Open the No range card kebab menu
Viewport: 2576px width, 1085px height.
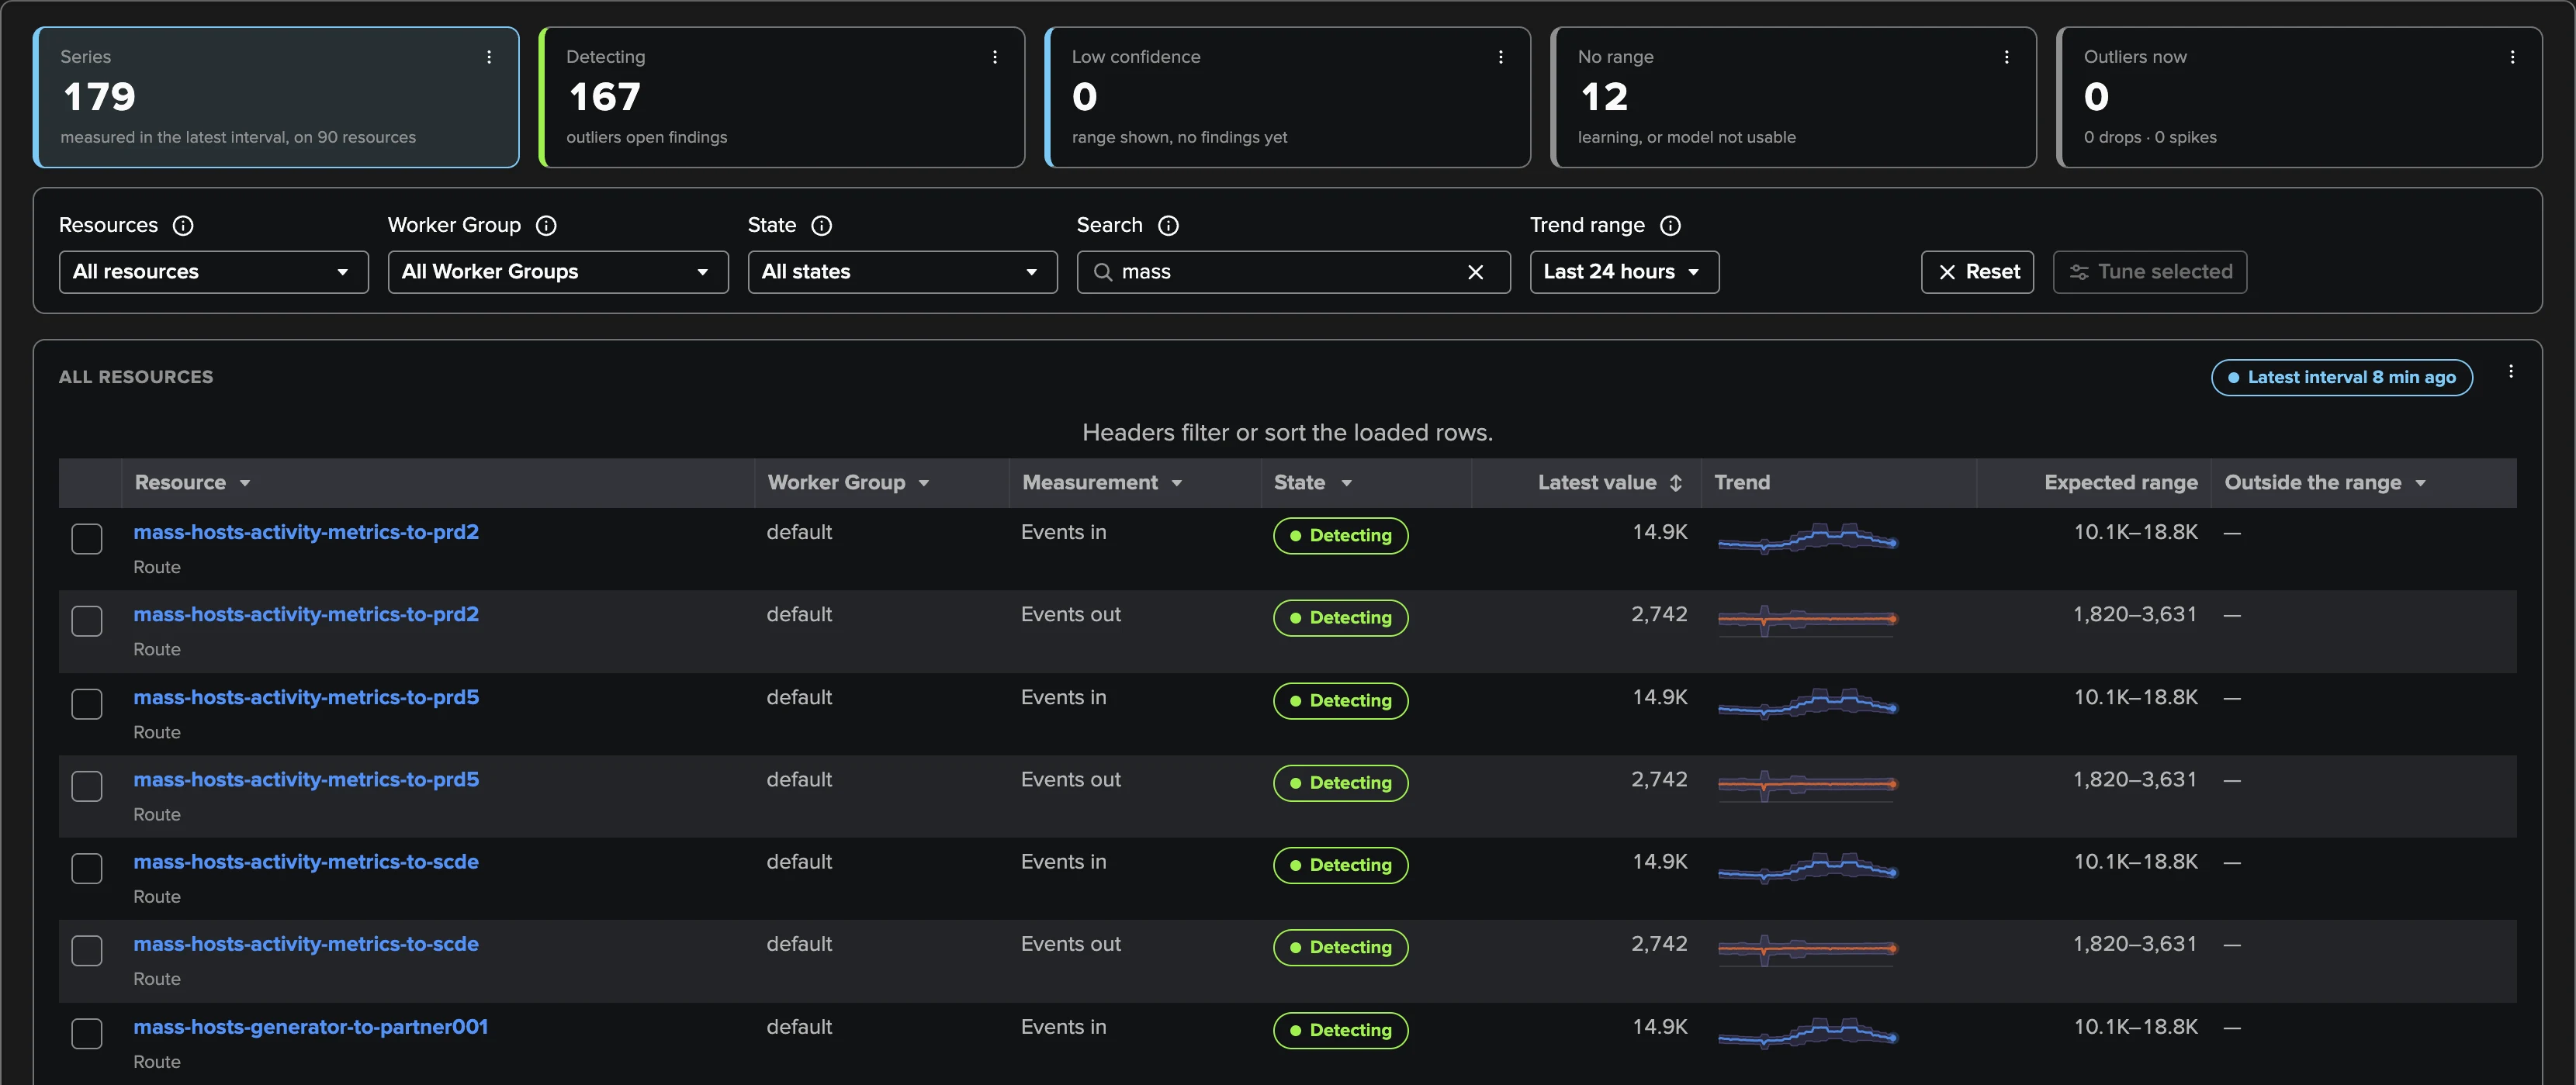(x=2007, y=57)
